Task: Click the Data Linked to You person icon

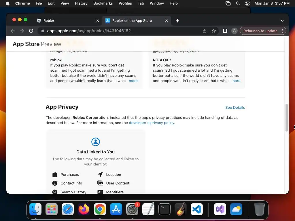Action: (x=96, y=142)
